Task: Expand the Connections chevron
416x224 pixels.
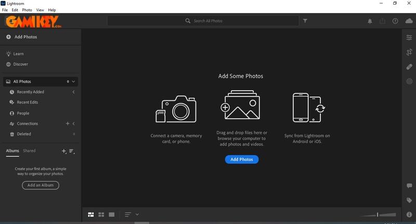Action: click(73, 124)
